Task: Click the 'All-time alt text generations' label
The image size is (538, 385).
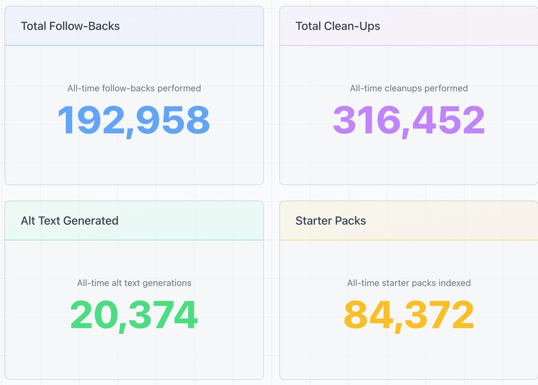Action: 133,283
